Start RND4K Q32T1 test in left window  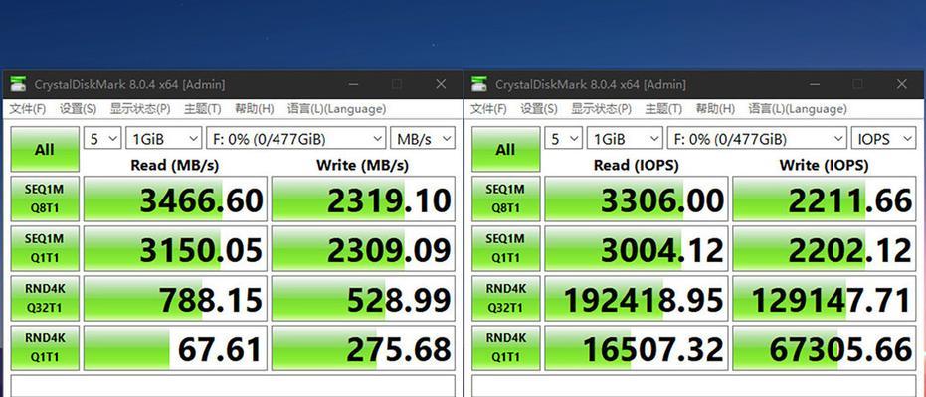point(45,298)
